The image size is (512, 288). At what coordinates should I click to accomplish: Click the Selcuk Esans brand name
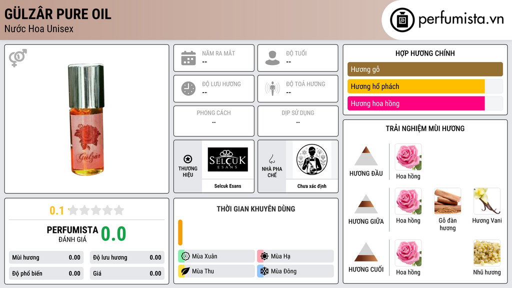(x=227, y=186)
